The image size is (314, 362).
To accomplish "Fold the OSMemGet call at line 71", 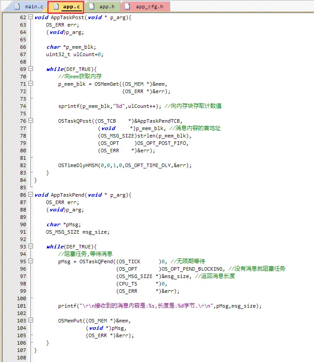I will coord(30,84).
